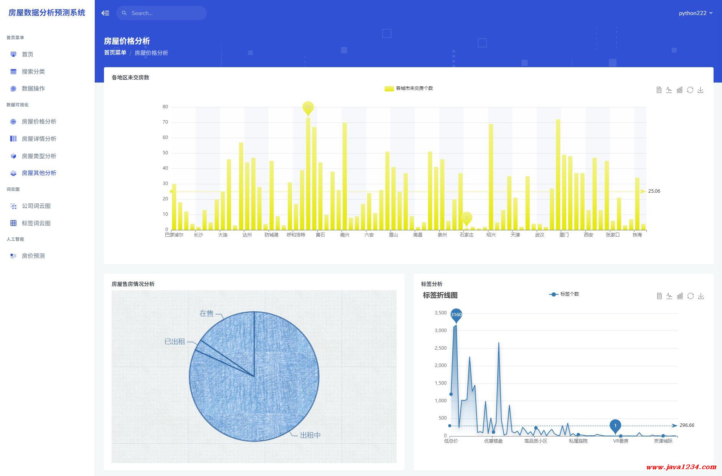The width and height of the screenshot is (722, 476).
Task: Restore the tag line chart
Action: [x=691, y=296]
